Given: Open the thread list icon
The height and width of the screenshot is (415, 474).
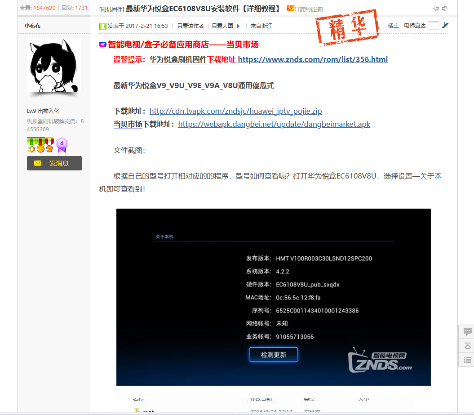Looking at the screenshot, I should click(x=467, y=360).
